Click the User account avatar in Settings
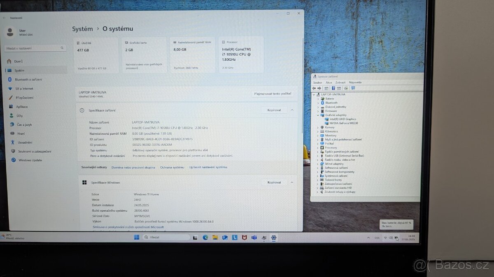 (9, 32)
